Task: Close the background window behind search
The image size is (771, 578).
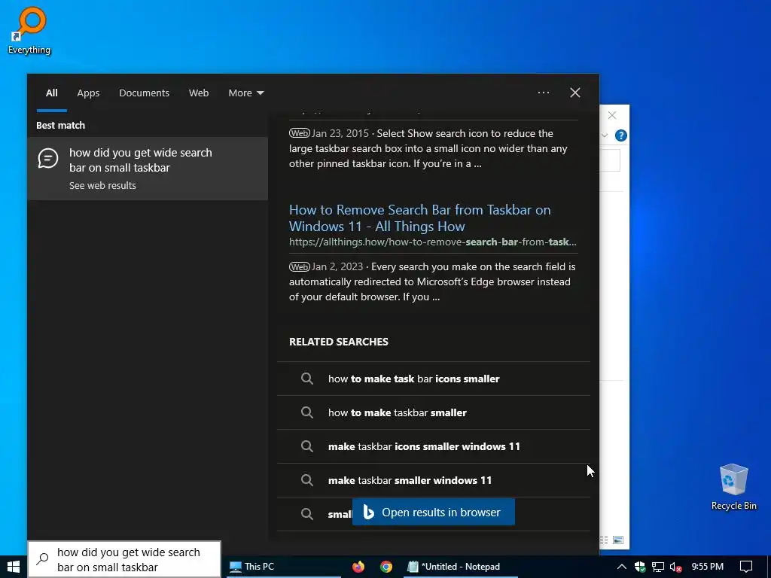Action: pos(612,115)
